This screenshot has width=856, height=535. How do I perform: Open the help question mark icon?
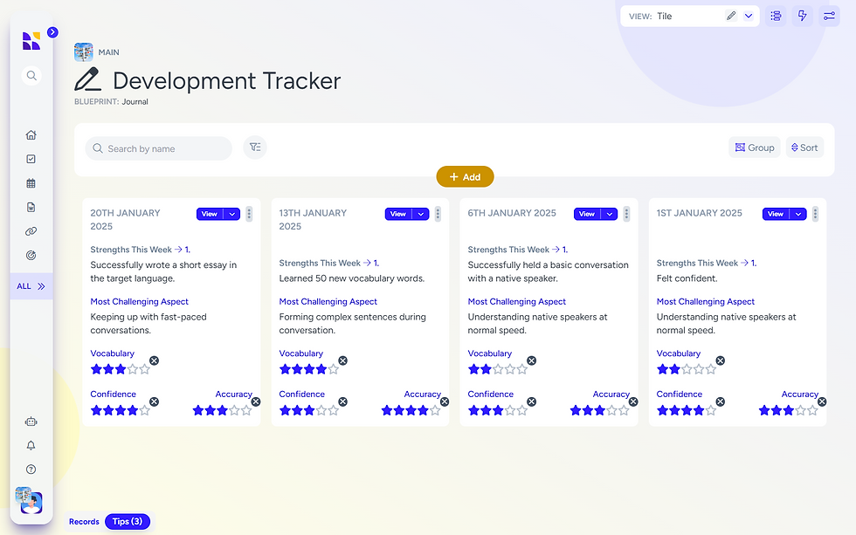(x=31, y=469)
